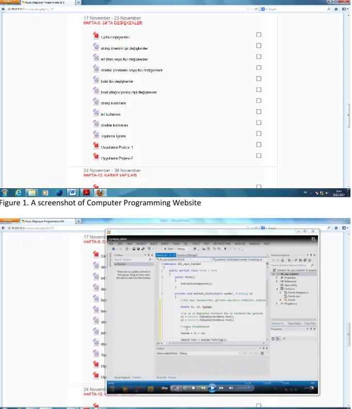Play the video in the player window
The image size is (352, 409).
[x=212, y=388]
